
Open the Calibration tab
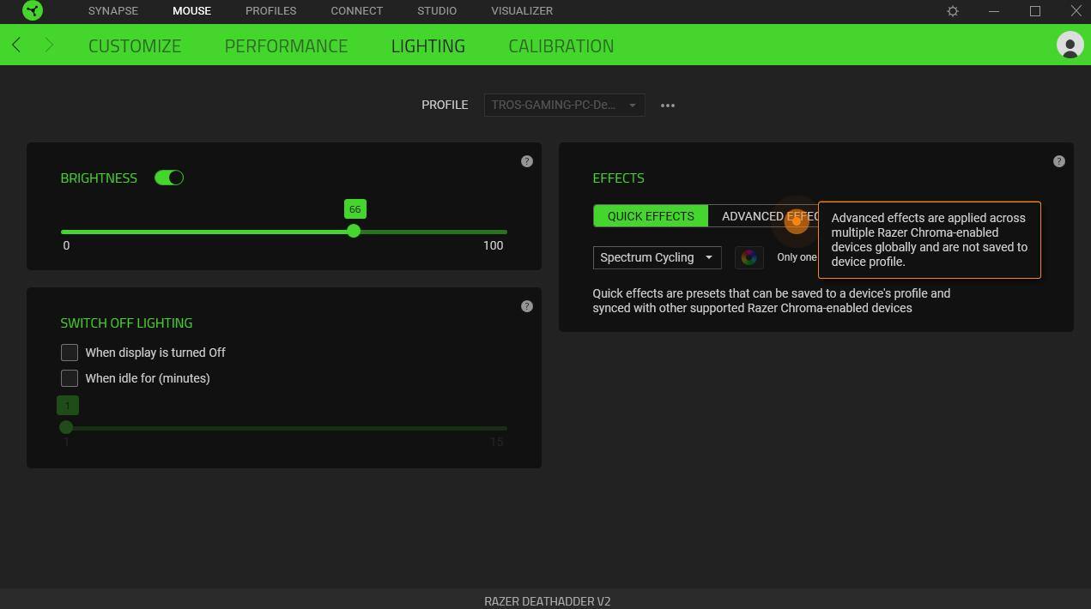pyautogui.click(x=561, y=45)
